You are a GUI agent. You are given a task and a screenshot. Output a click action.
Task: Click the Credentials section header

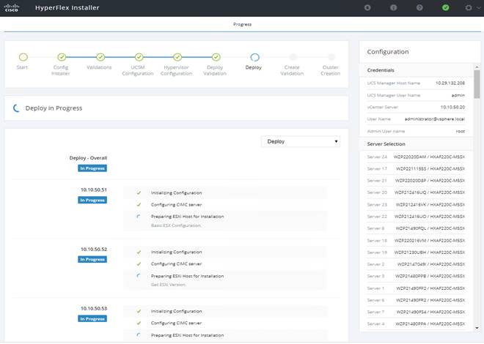click(416, 70)
